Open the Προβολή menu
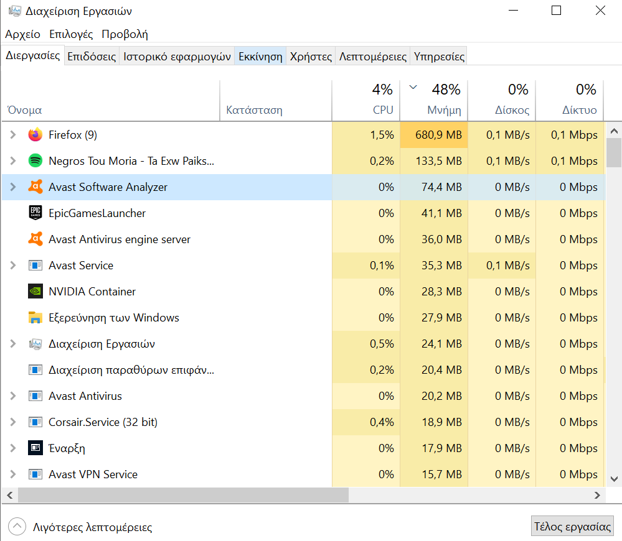The height and width of the screenshot is (541, 622). coord(125,34)
